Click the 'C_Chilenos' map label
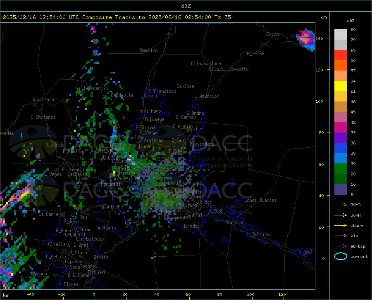 pos(43,117)
